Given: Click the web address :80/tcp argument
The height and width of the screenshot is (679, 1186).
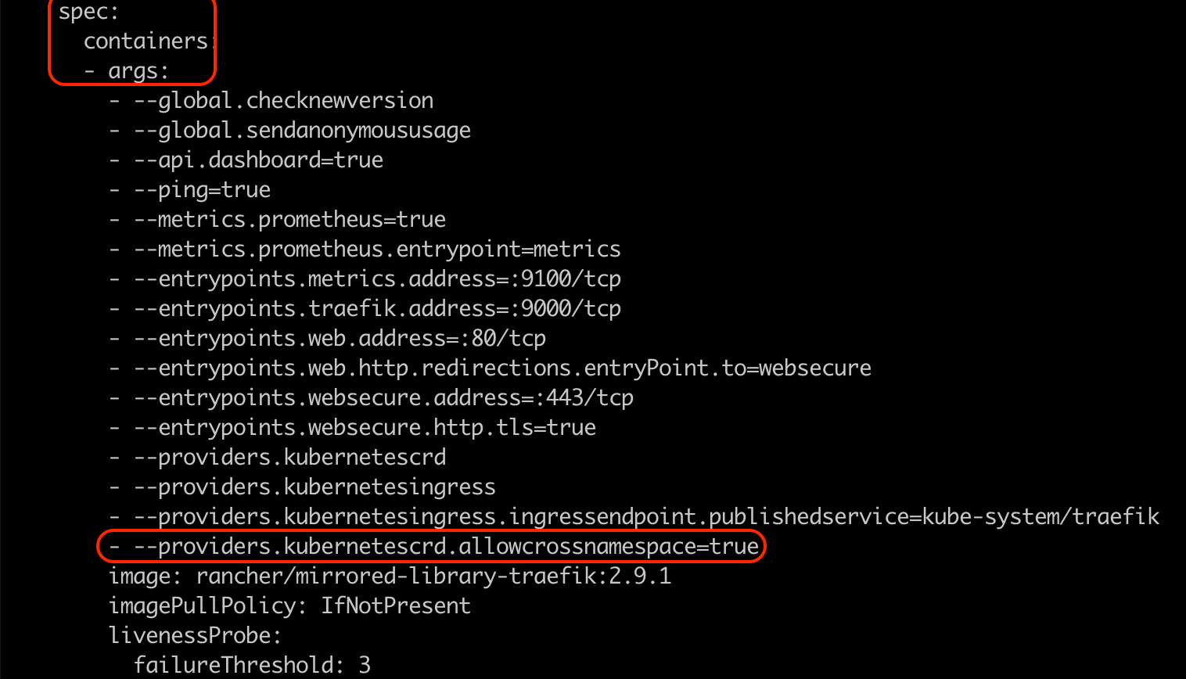Looking at the screenshot, I should [x=340, y=339].
